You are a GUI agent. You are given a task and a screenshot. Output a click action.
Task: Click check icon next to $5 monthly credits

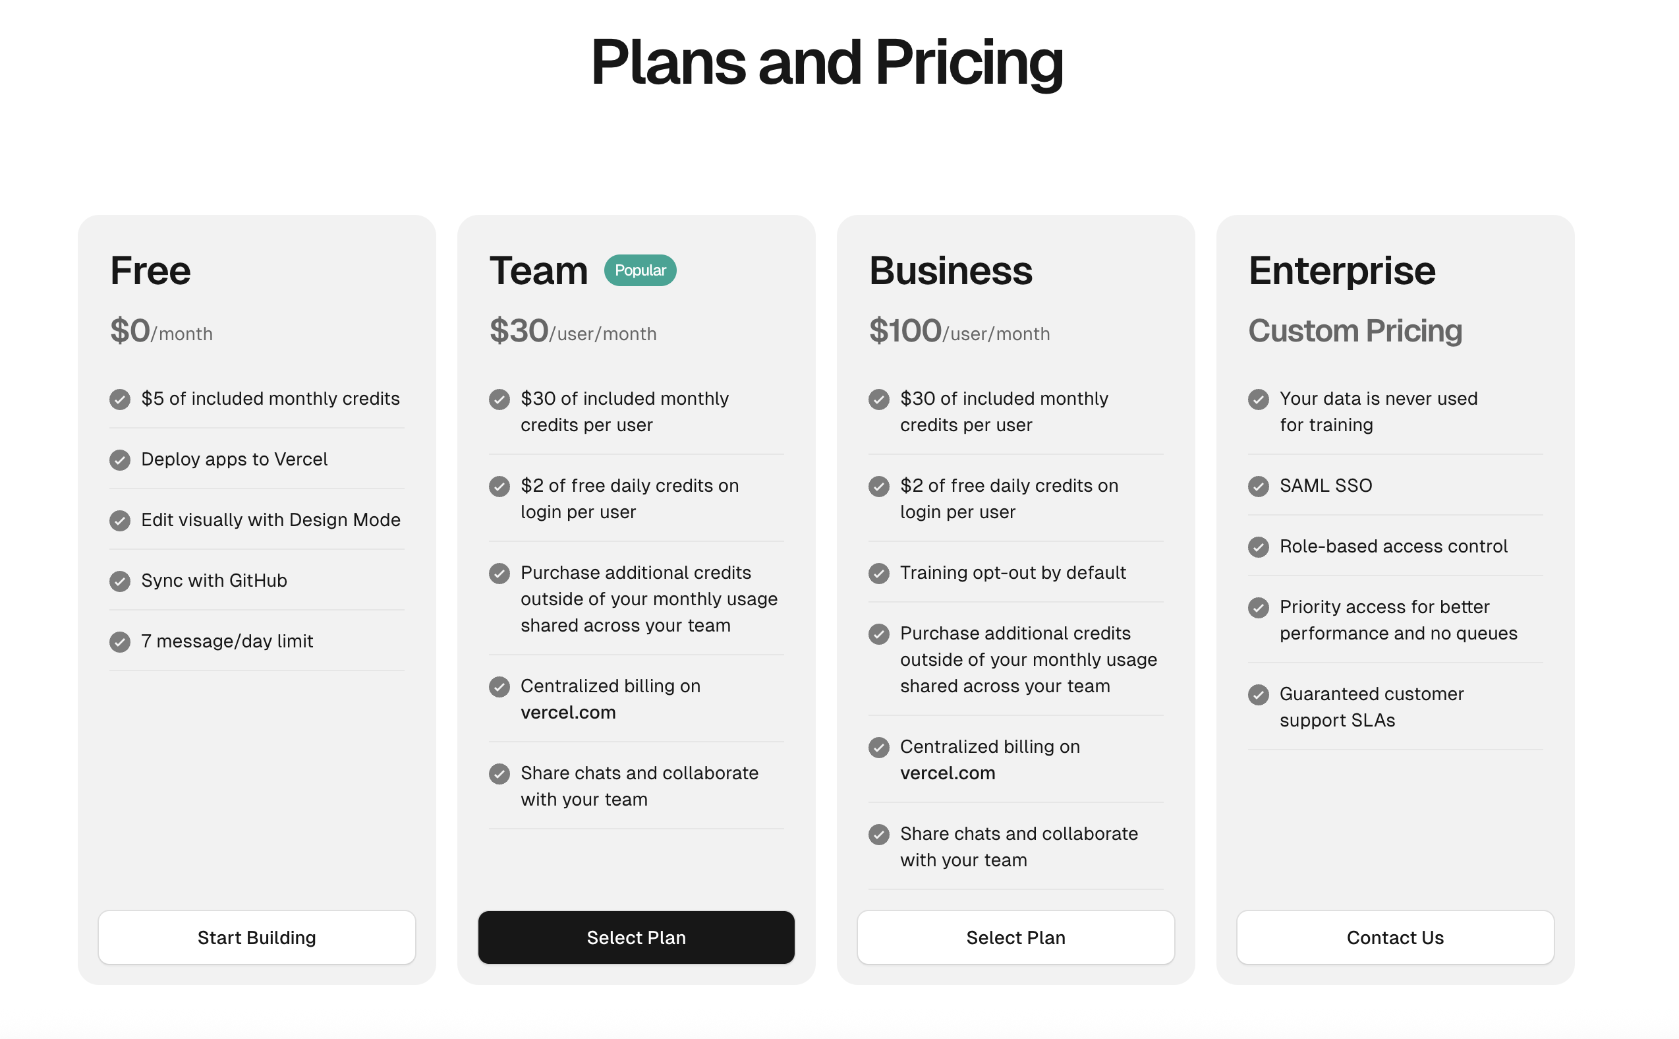(119, 400)
